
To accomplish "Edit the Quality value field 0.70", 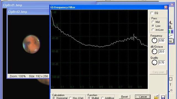I will [162, 62].
